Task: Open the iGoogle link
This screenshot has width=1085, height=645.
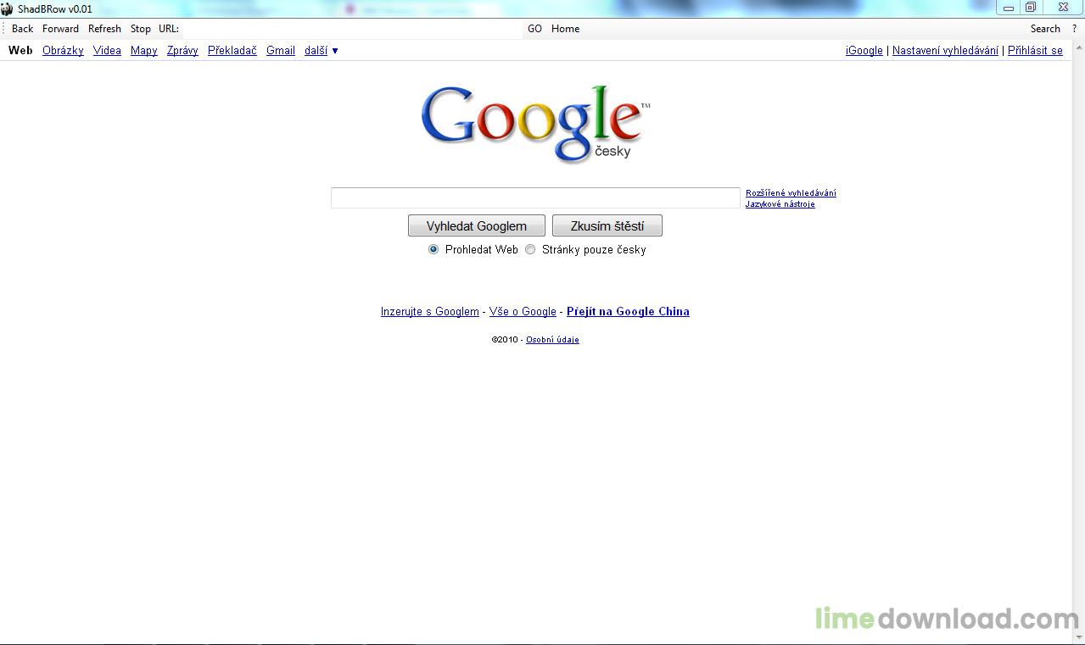Action: tap(864, 51)
